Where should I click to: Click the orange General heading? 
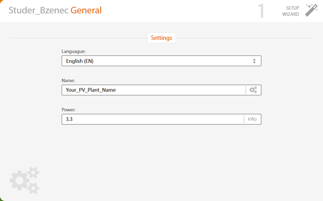86,10
